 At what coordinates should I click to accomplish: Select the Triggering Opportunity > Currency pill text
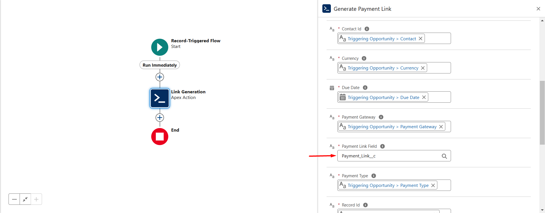pos(383,68)
